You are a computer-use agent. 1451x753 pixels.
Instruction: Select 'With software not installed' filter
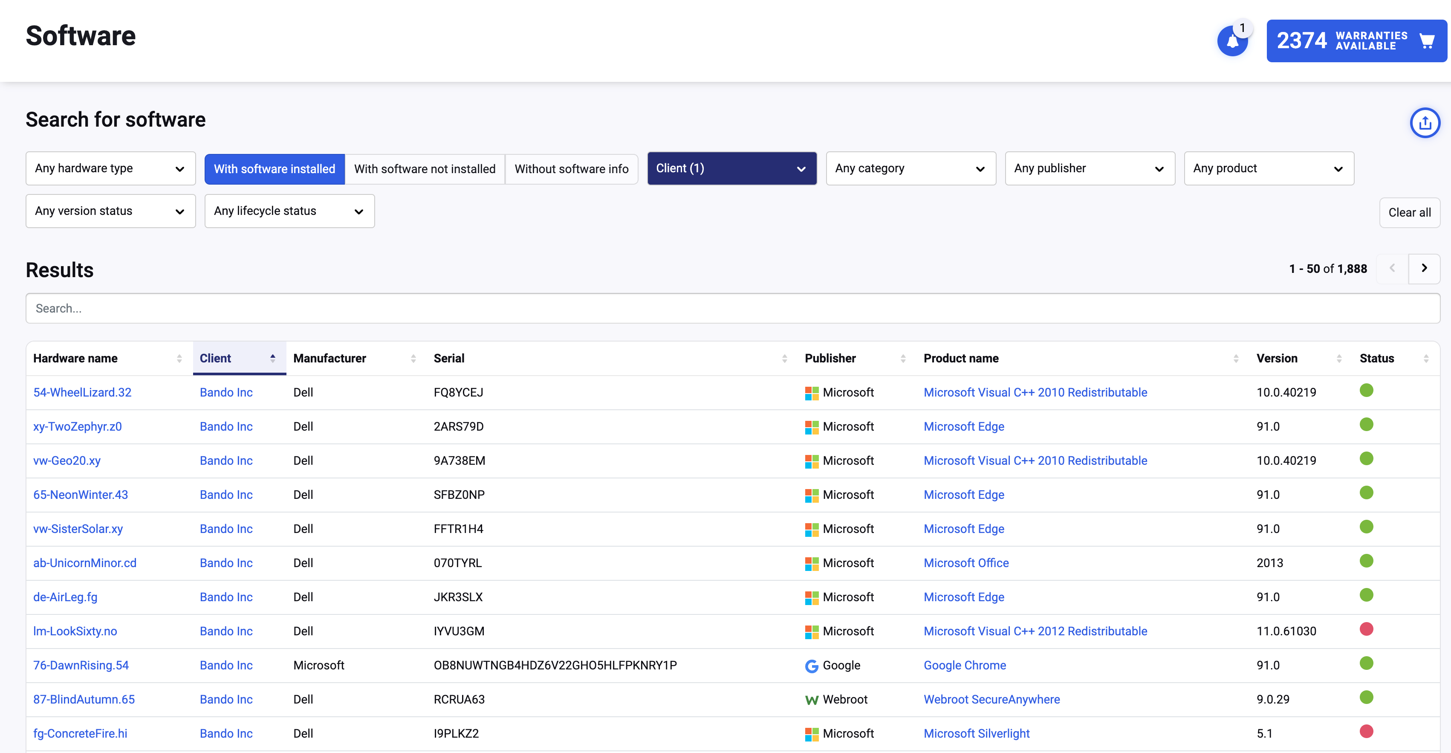(425, 169)
